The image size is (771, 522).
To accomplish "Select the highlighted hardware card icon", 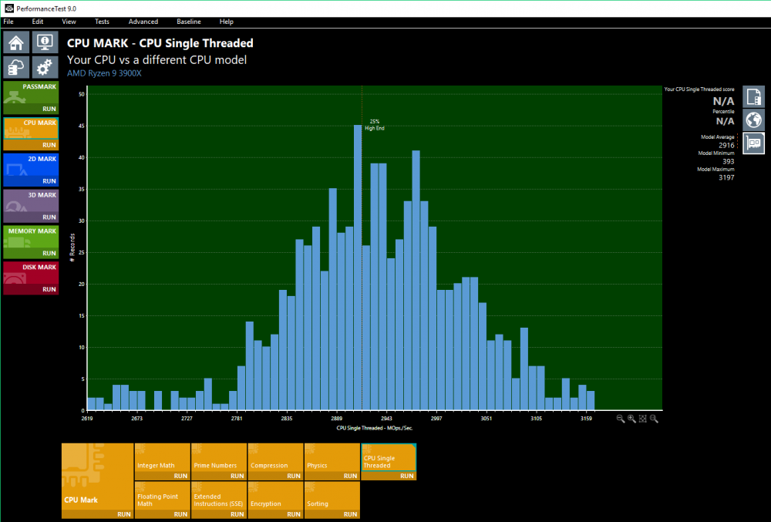I will coord(752,143).
